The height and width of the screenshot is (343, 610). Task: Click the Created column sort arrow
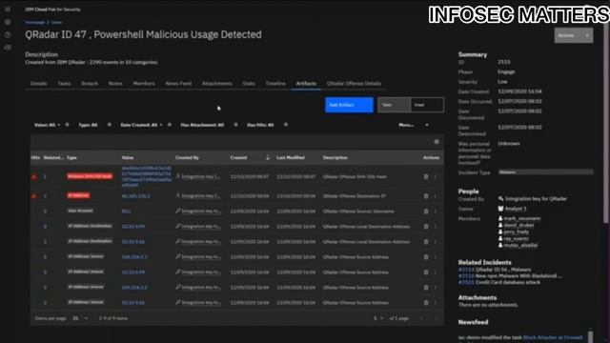268,157
